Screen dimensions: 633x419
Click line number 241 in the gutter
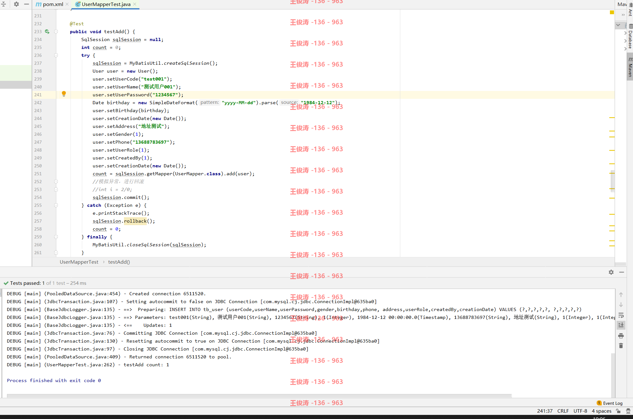[x=38, y=95]
